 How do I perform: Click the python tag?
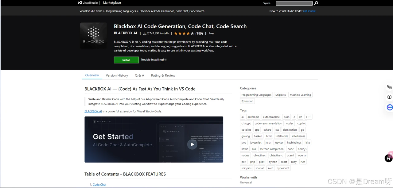pyautogui.click(x=273, y=162)
